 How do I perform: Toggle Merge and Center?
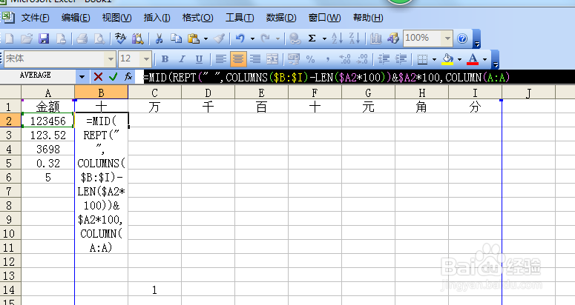[x=272, y=59]
